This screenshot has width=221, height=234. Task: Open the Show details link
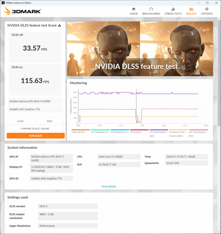point(109,186)
